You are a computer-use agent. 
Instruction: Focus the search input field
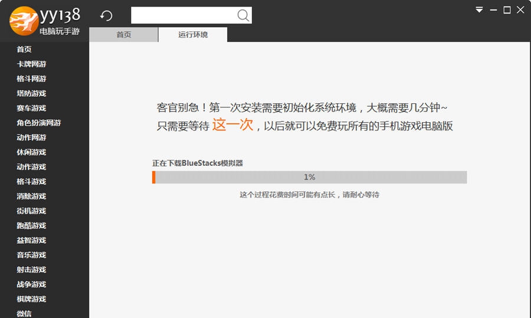coord(191,15)
